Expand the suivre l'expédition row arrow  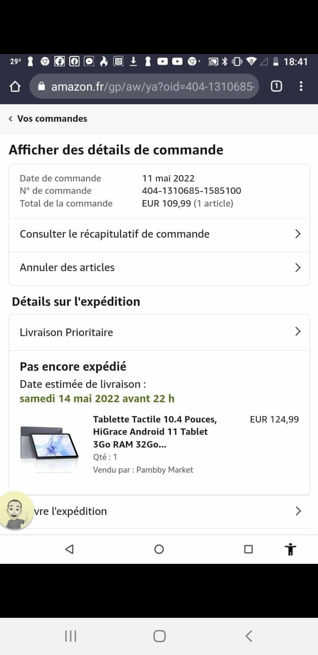click(298, 511)
